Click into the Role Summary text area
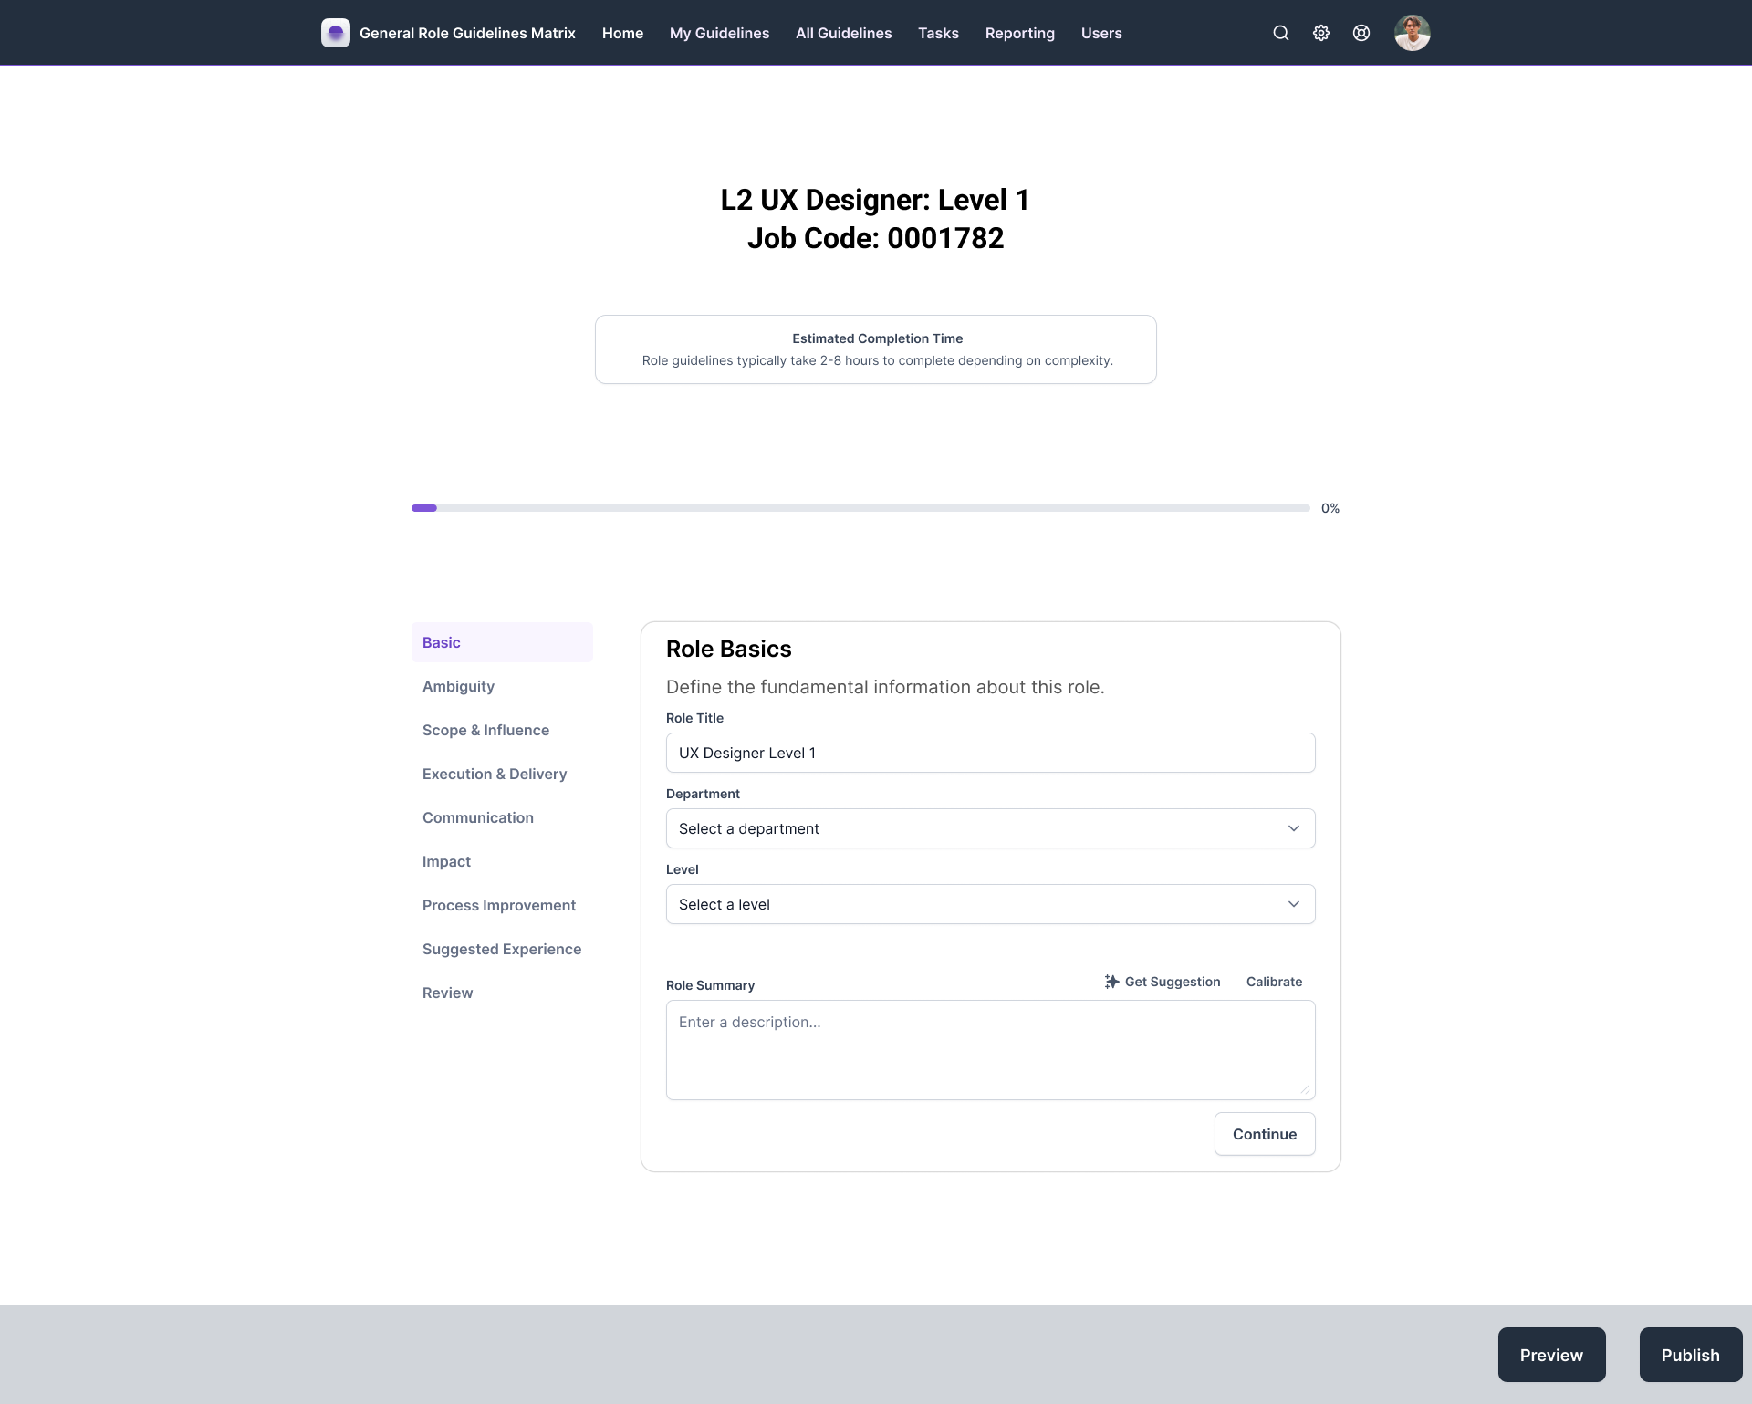This screenshot has height=1404, width=1752. click(991, 1050)
